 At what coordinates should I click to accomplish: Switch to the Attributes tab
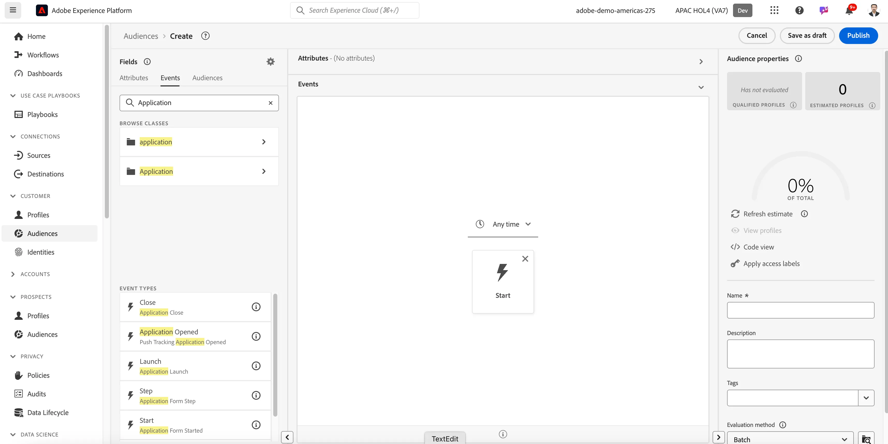coord(134,78)
